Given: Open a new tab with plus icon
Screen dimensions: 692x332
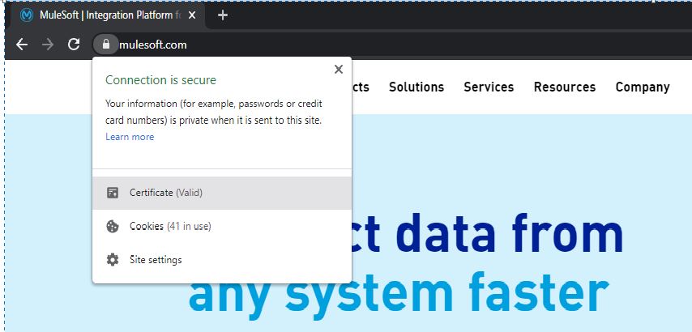Looking at the screenshot, I should point(223,15).
